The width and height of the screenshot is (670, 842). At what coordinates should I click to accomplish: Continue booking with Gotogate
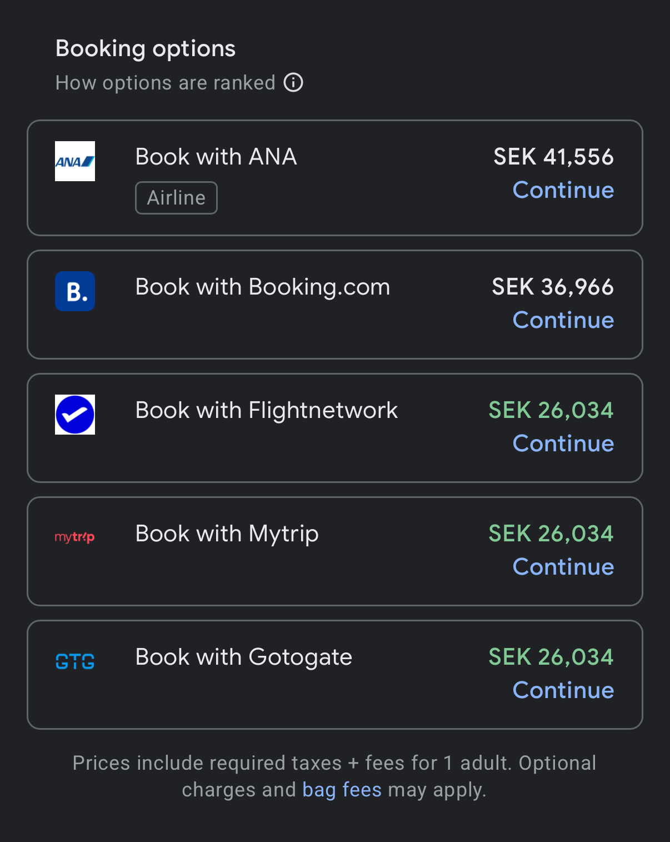563,690
